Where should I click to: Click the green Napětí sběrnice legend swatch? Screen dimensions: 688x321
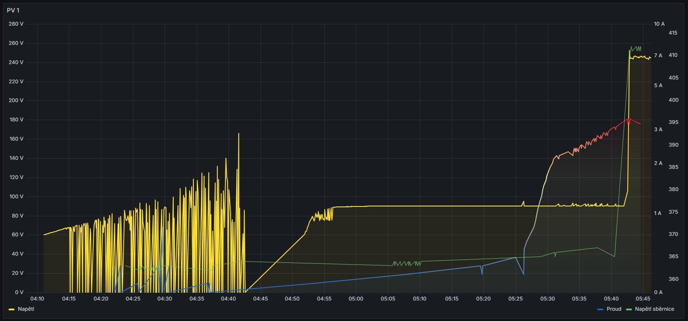tap(629, 309)
